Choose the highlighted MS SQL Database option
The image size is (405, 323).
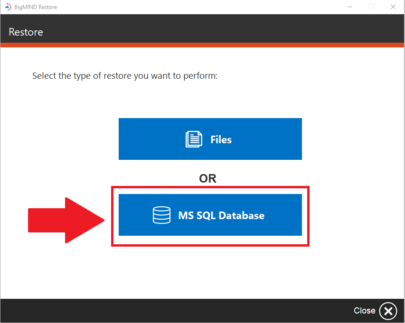click(x=210, y=215)
